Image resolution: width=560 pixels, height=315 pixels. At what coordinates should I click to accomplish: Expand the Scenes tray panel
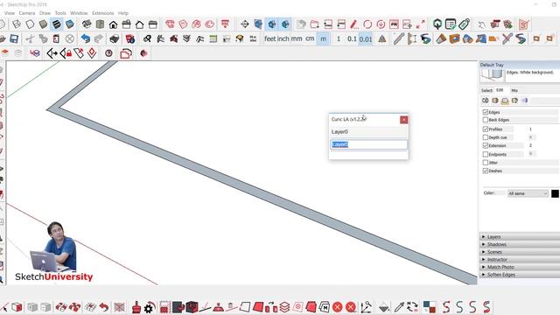(520, 252)
